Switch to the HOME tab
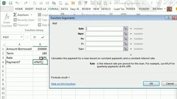This screenshot has height=99, width=177. tap(19, 9)
